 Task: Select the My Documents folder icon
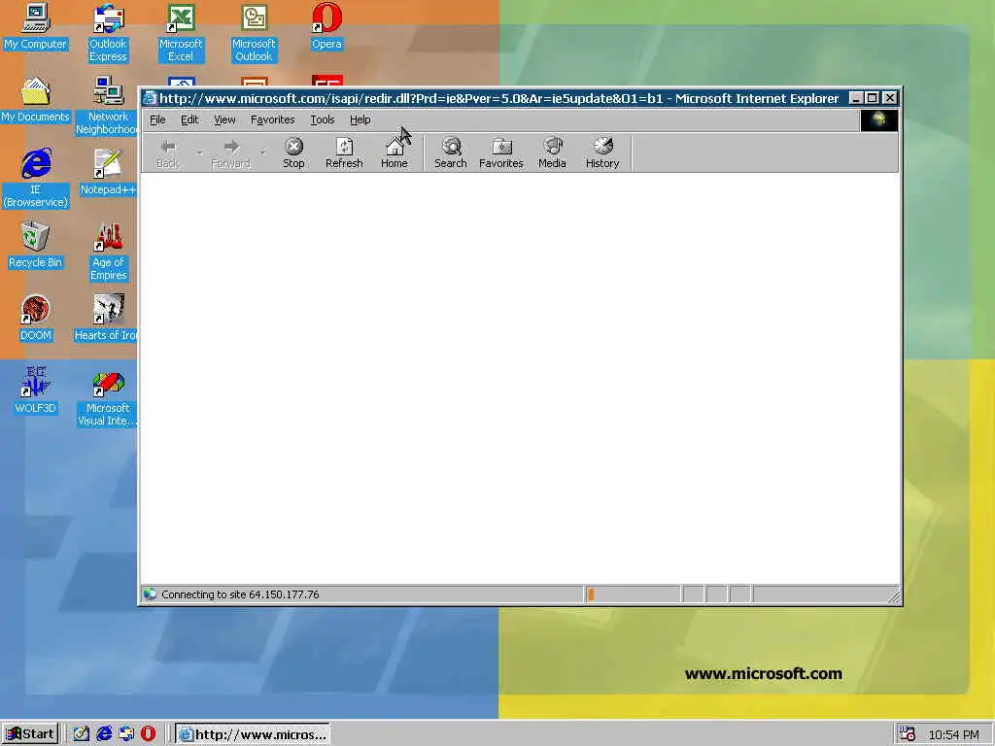36,100
